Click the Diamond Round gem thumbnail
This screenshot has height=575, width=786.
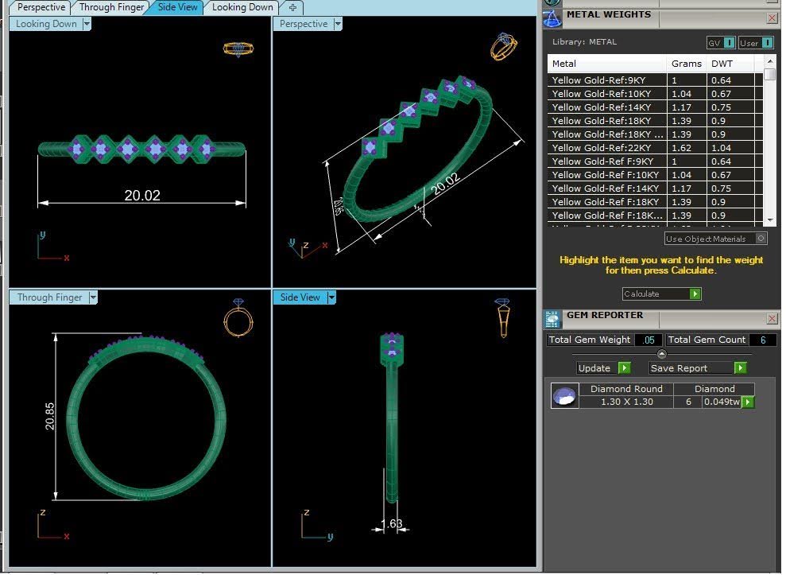(564, 396)
